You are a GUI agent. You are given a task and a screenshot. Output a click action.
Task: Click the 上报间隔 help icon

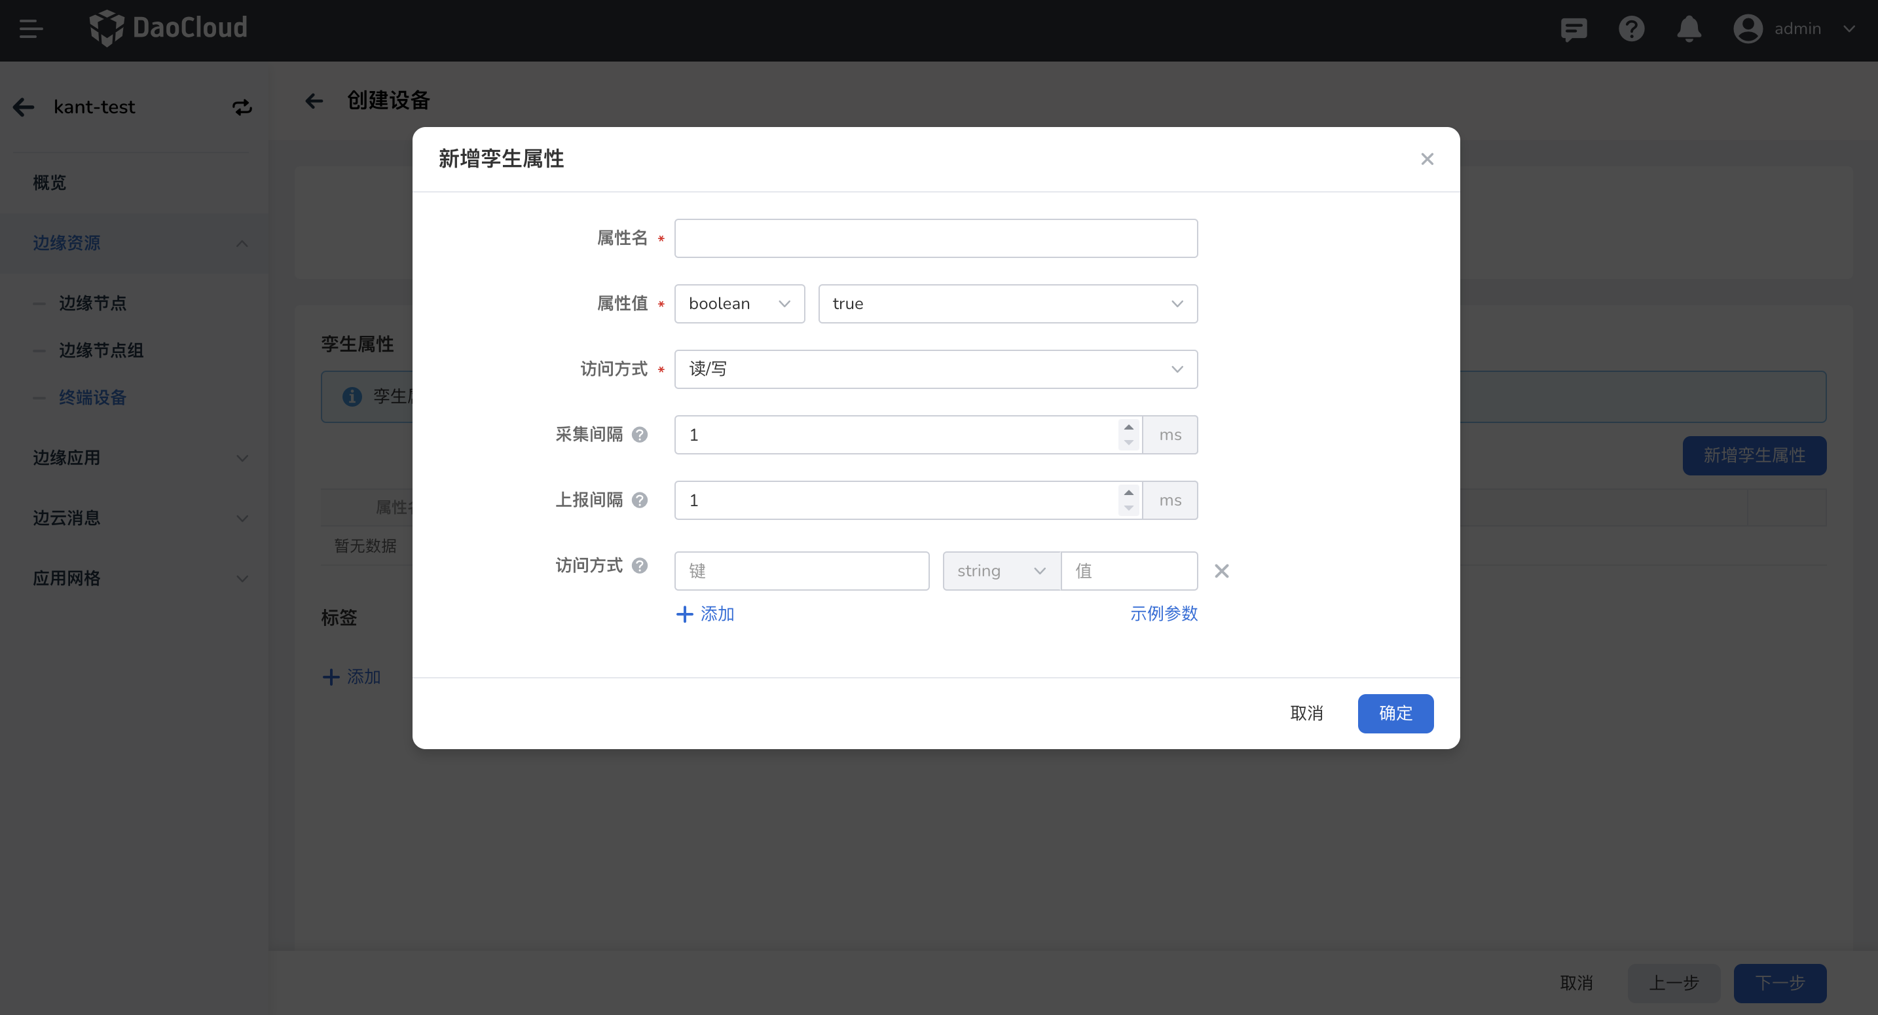639,500
